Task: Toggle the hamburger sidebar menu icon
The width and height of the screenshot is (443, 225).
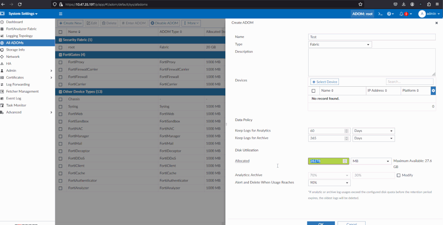Action: tap(61, 14)
